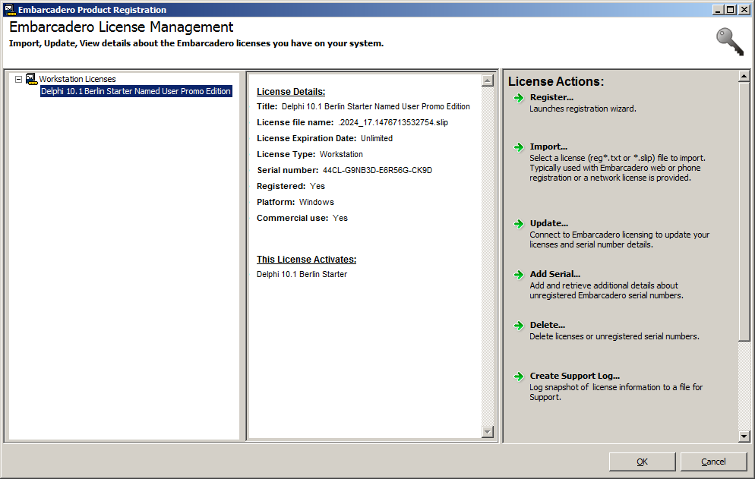Image resolution: width=755 pixels, height=479 pixels.
Task: Click the License Details heading
Action: click(291, 92)
